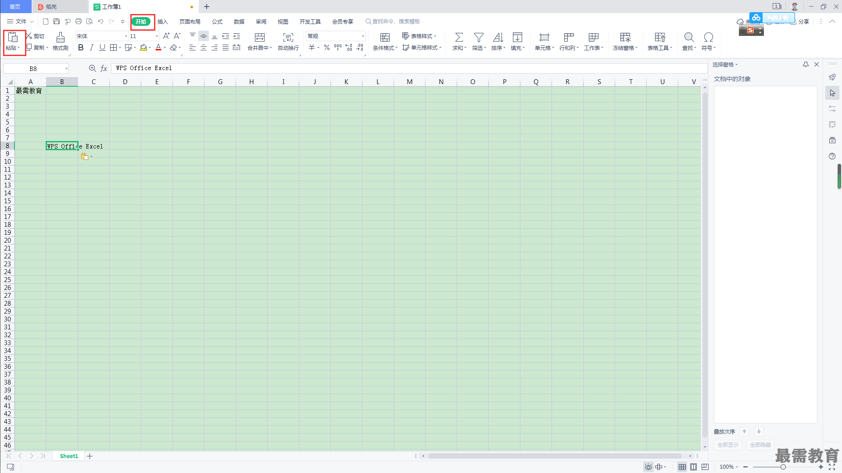Toggle underline formatting
Image resolution: width=842 pixels, height=473 pixels.
[x=102, y=48]
